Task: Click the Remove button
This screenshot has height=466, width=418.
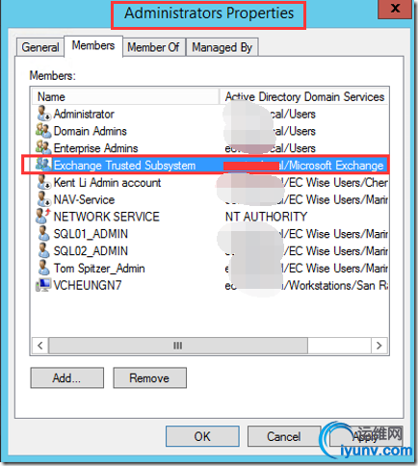Action: [149, 378]
